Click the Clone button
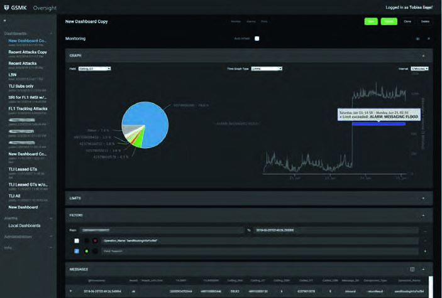 [x=407, y=21]
